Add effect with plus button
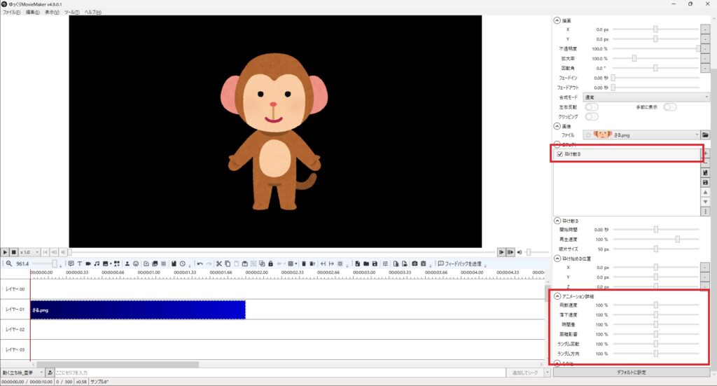Screen dimensions: 717x386 tap(706, 153)
